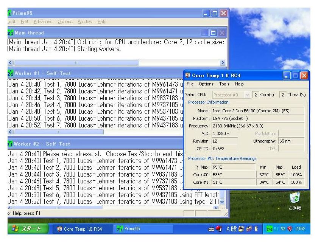Click the Revision field L2

[x=225, y=141]
